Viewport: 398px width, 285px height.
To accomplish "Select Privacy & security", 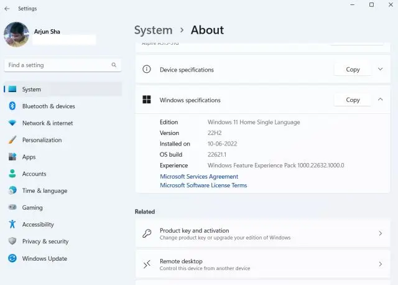I will click(x=63, y=241).
